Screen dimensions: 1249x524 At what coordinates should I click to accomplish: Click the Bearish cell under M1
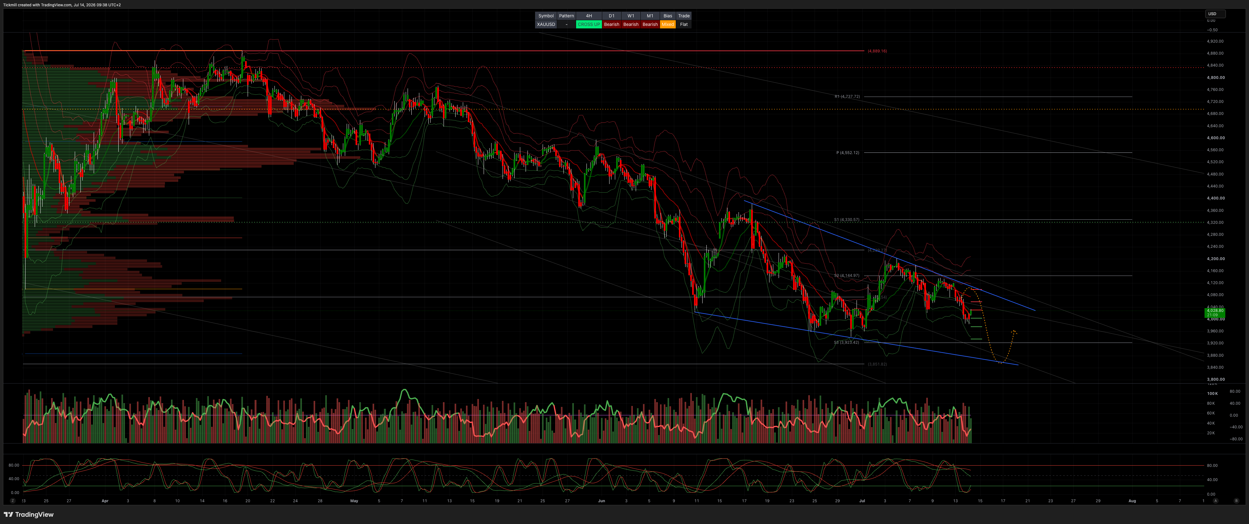(x=650, y=24)
